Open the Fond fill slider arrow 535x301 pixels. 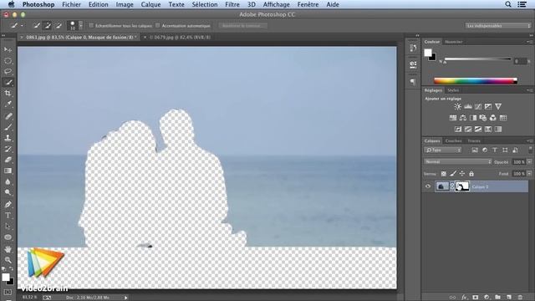[x=529, y=174]
